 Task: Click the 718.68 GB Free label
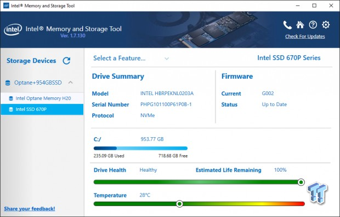click(x=173, y=156)
